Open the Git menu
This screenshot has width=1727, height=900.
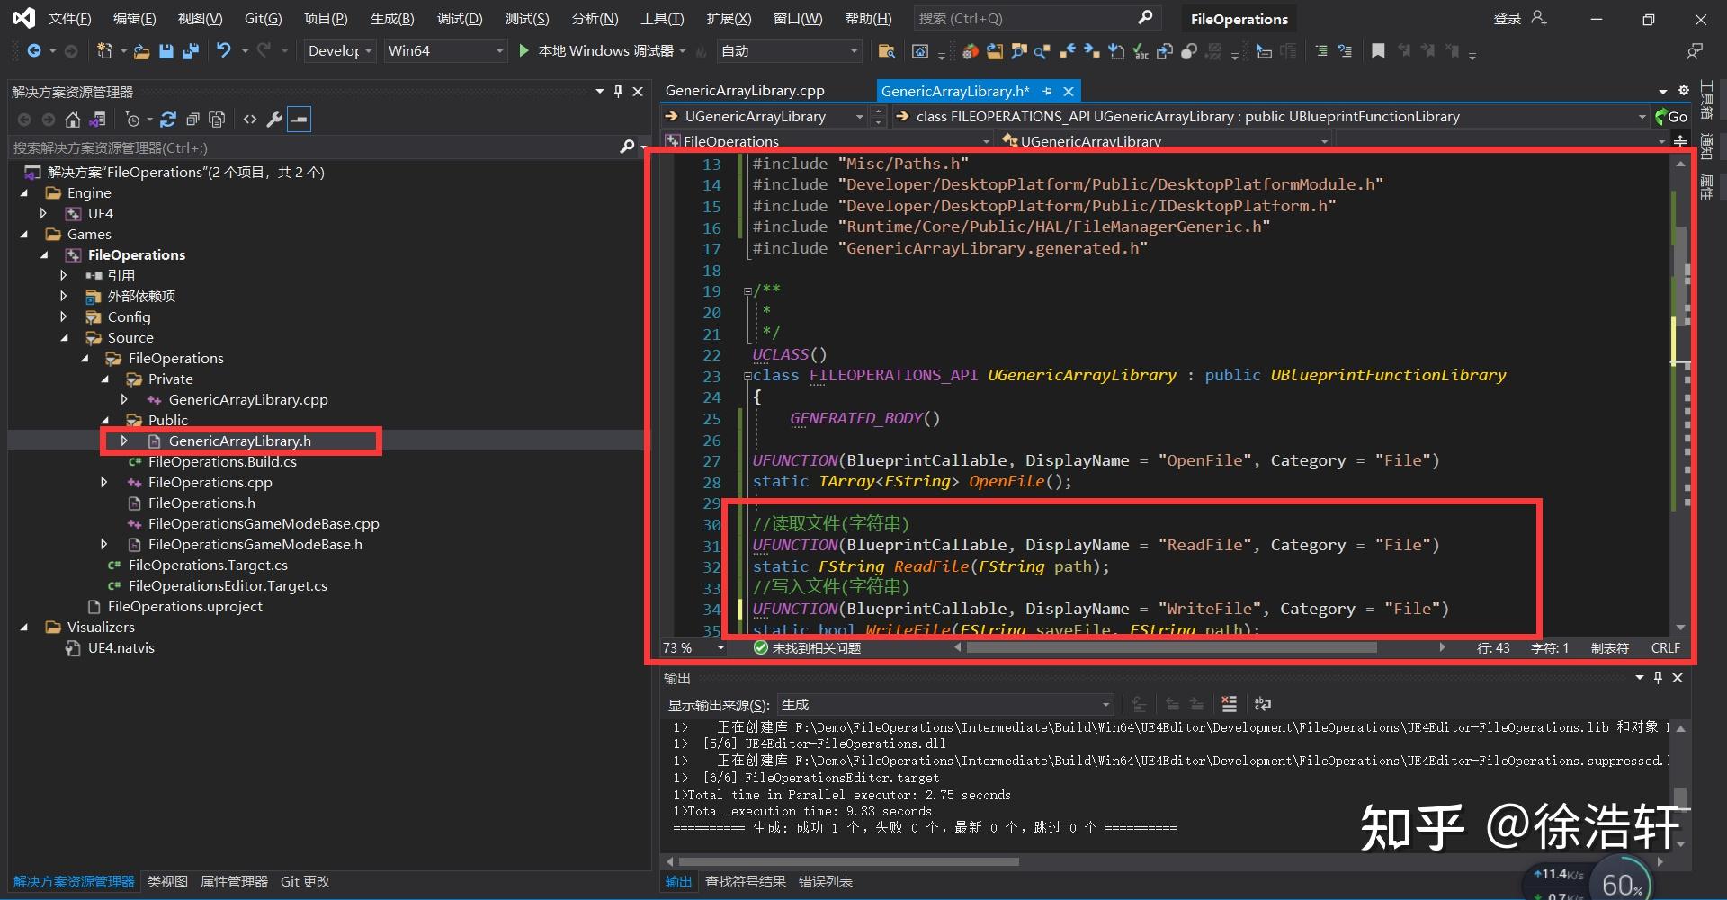263,18
